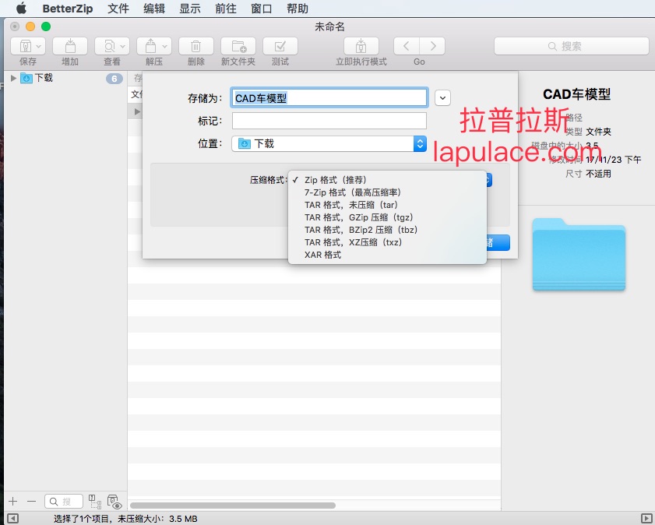Image resolution: width=655 pixels, height=525 pixels.
Task: Open the 查看 (View) toolbar icon
Action: pyautogui.click(x=112, y=47)
